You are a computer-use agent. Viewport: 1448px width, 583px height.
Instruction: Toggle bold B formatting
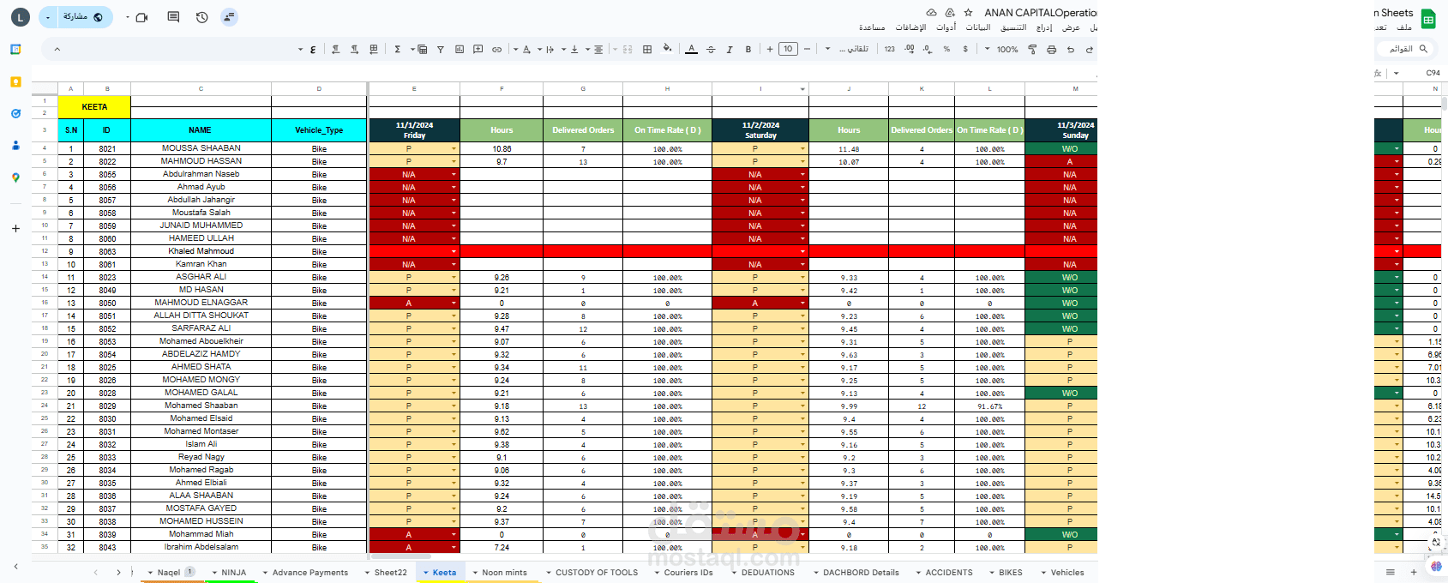point(748,50)
